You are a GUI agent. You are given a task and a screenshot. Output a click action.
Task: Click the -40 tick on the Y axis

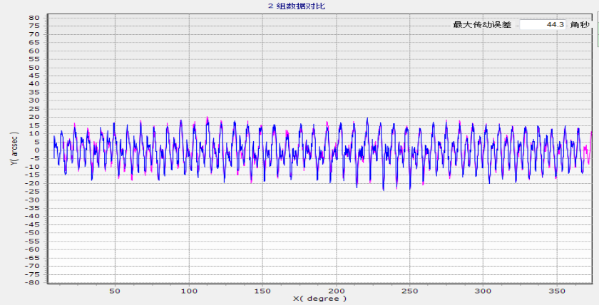pyautogui.click(x=32, y=216)
